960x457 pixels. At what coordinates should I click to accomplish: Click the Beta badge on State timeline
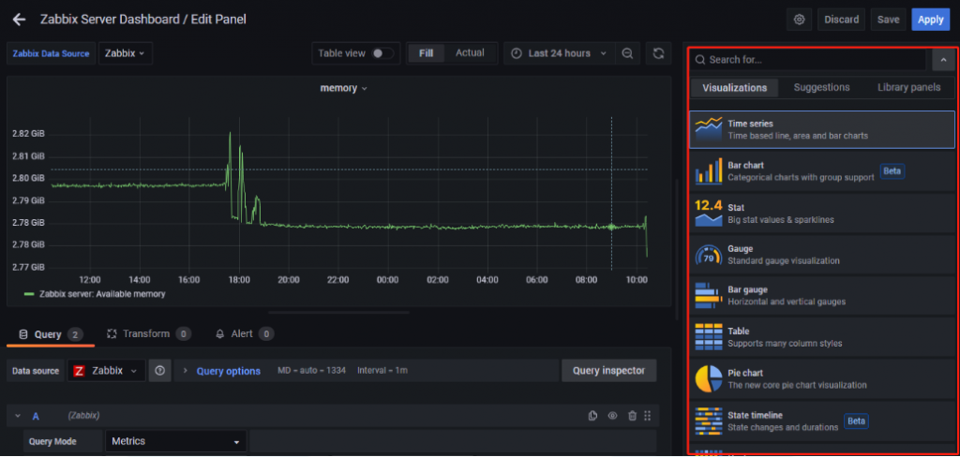tap(857, 420)
